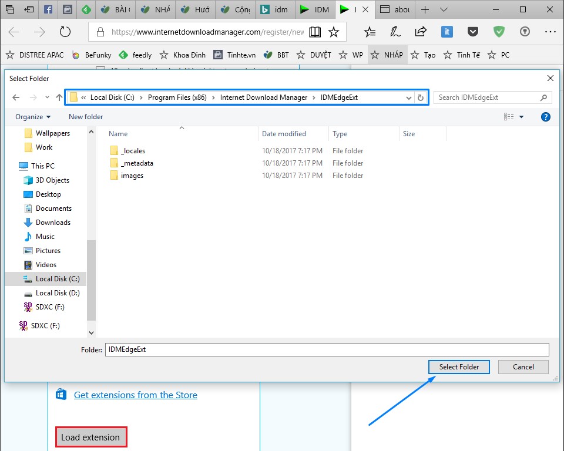The height and width of the screenshot is (451, 564).
Task: Expand the address path history dropdown
Action: (x=409, y=97)
